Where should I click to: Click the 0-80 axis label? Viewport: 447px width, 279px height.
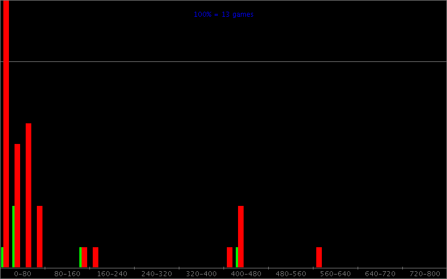click(22, 274)
